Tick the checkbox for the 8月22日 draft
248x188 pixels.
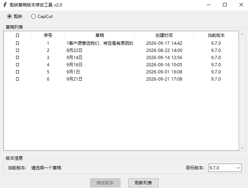coord(18,50)
